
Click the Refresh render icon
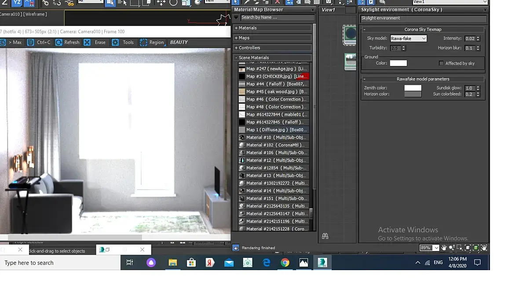pyautogui.click(x=59, y=42)
